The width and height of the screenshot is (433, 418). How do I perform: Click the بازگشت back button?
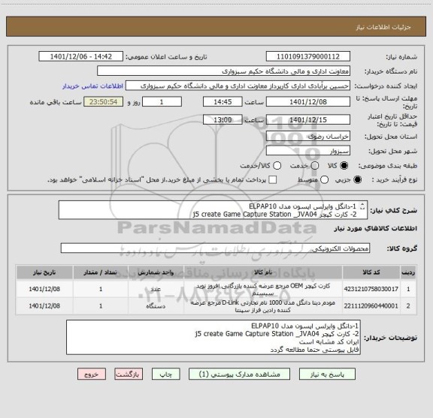(x=129, y=374)
